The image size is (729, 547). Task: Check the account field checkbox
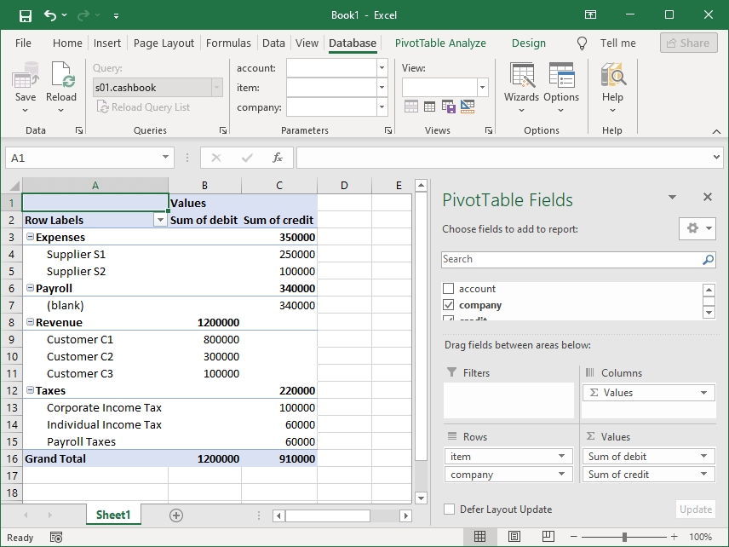448,288
